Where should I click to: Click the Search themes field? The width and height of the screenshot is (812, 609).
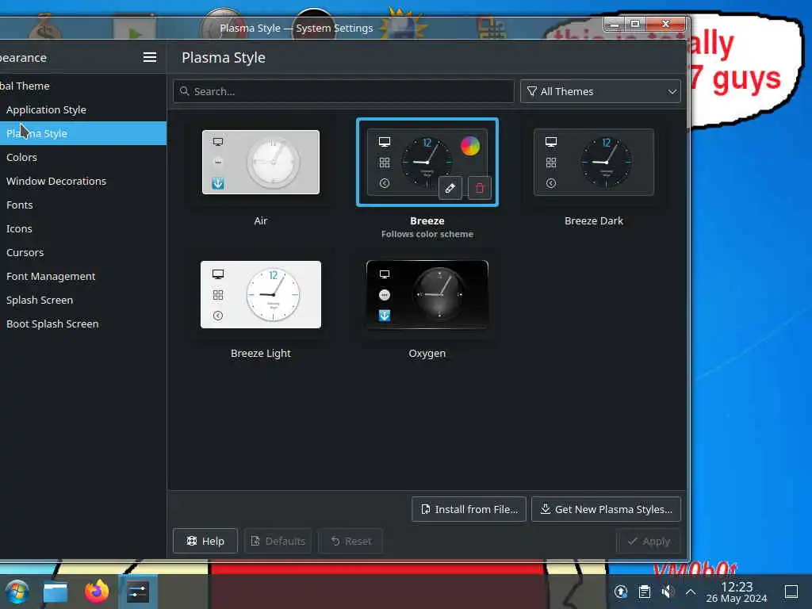(343, 91)
